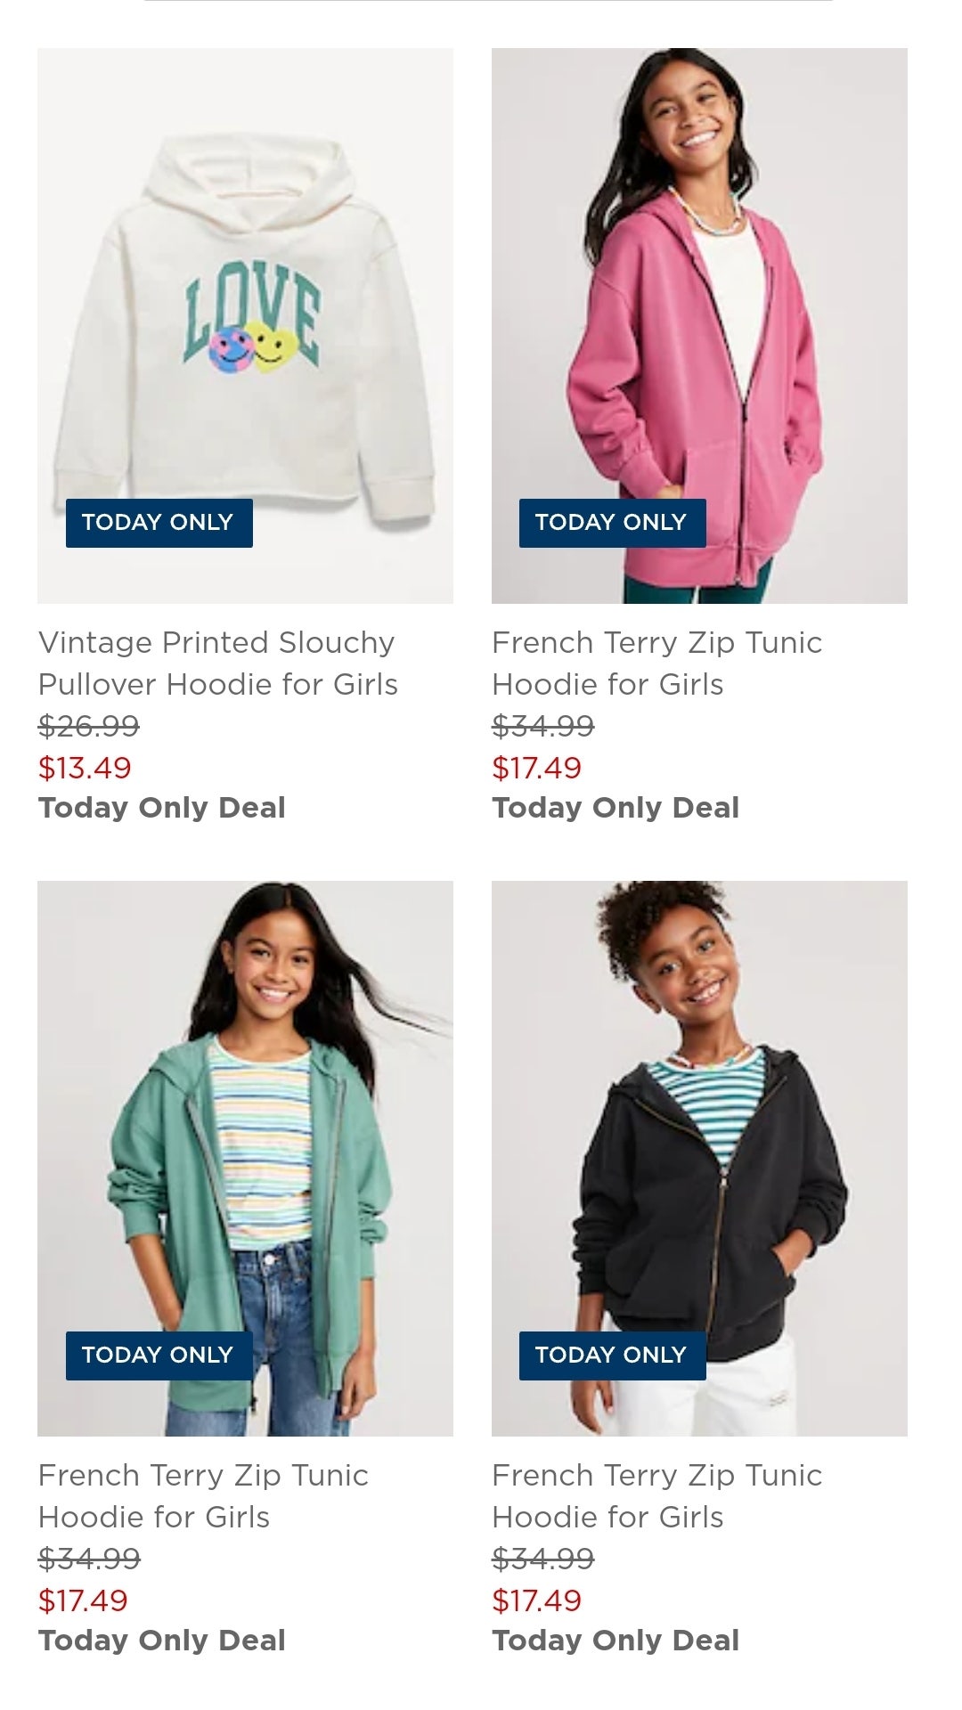Open the green zip hoodie product image
The width and height of the screenshot is (962, 1710).
click(x=245, y=1158)
